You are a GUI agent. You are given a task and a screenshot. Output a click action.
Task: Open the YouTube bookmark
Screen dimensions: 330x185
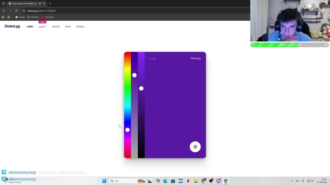point(47,17)
